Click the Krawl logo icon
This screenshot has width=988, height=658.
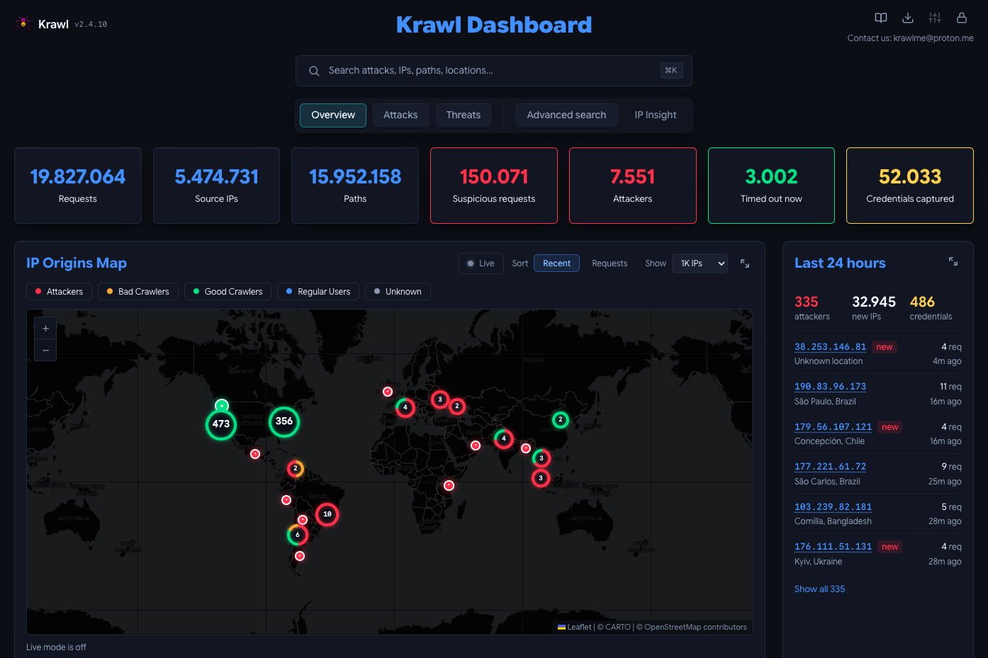point(23,23)
